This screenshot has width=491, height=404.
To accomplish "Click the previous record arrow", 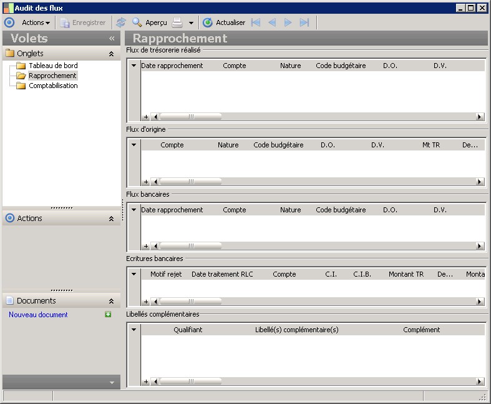I will pyautogui.click(x=272, y=22).
